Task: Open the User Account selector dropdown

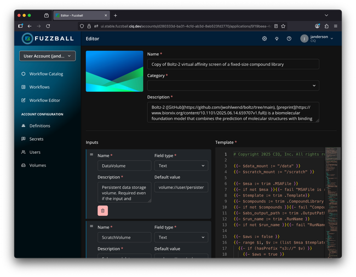Action: (x=47, y=56)
